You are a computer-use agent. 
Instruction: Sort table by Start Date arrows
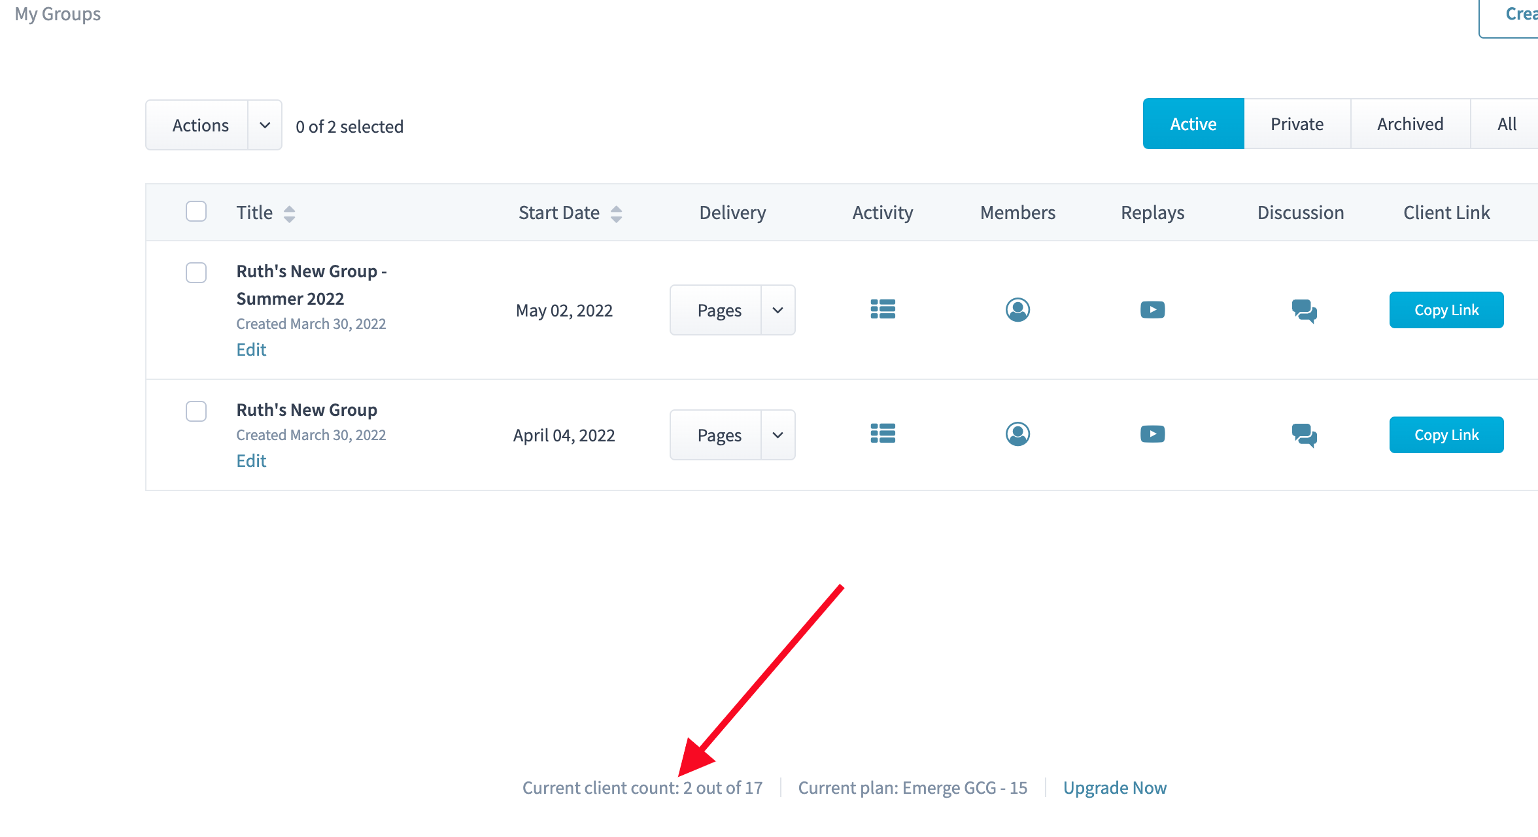(x=616, y=213)
